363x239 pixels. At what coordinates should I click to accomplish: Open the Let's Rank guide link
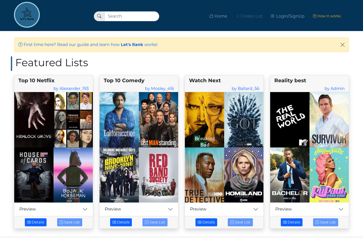pos(88,44)
